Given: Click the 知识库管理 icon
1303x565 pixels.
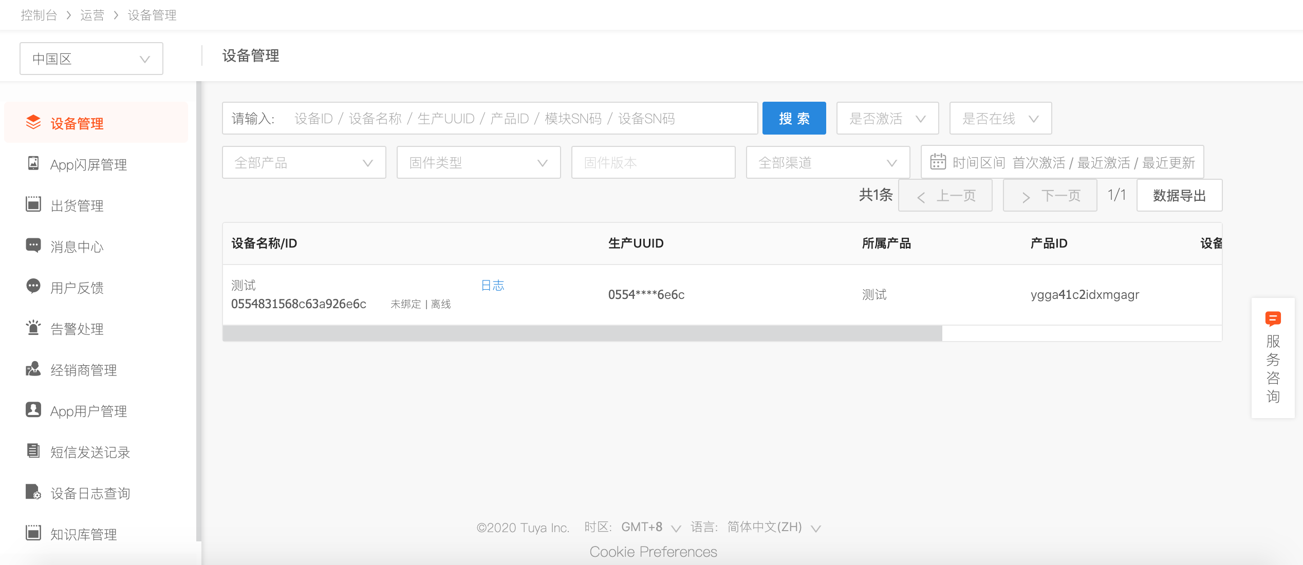Looking at the screenshot, I should (x=33, y=533).
